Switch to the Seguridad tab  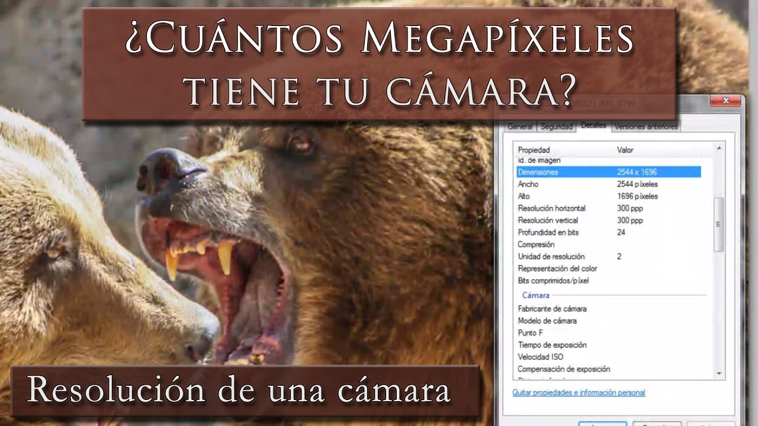click(557, 127)
